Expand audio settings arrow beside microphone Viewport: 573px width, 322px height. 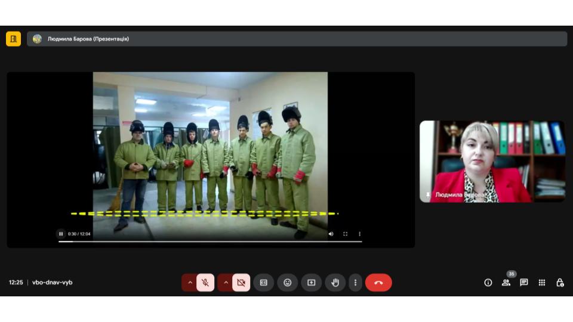[190, 283]
